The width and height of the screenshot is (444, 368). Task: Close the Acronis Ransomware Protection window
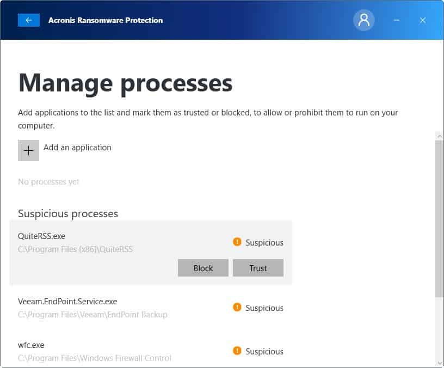tap(423, 20)
